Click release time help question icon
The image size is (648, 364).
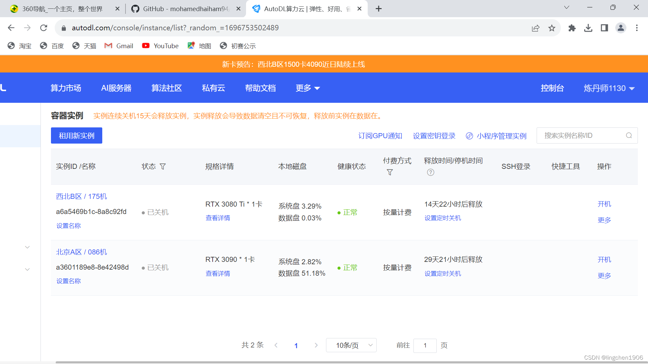430,172
